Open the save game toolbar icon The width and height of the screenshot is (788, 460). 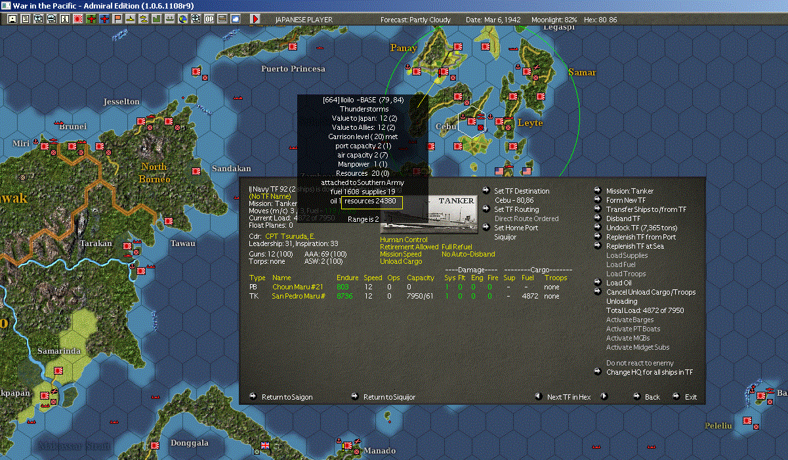(x=12, y=19)
